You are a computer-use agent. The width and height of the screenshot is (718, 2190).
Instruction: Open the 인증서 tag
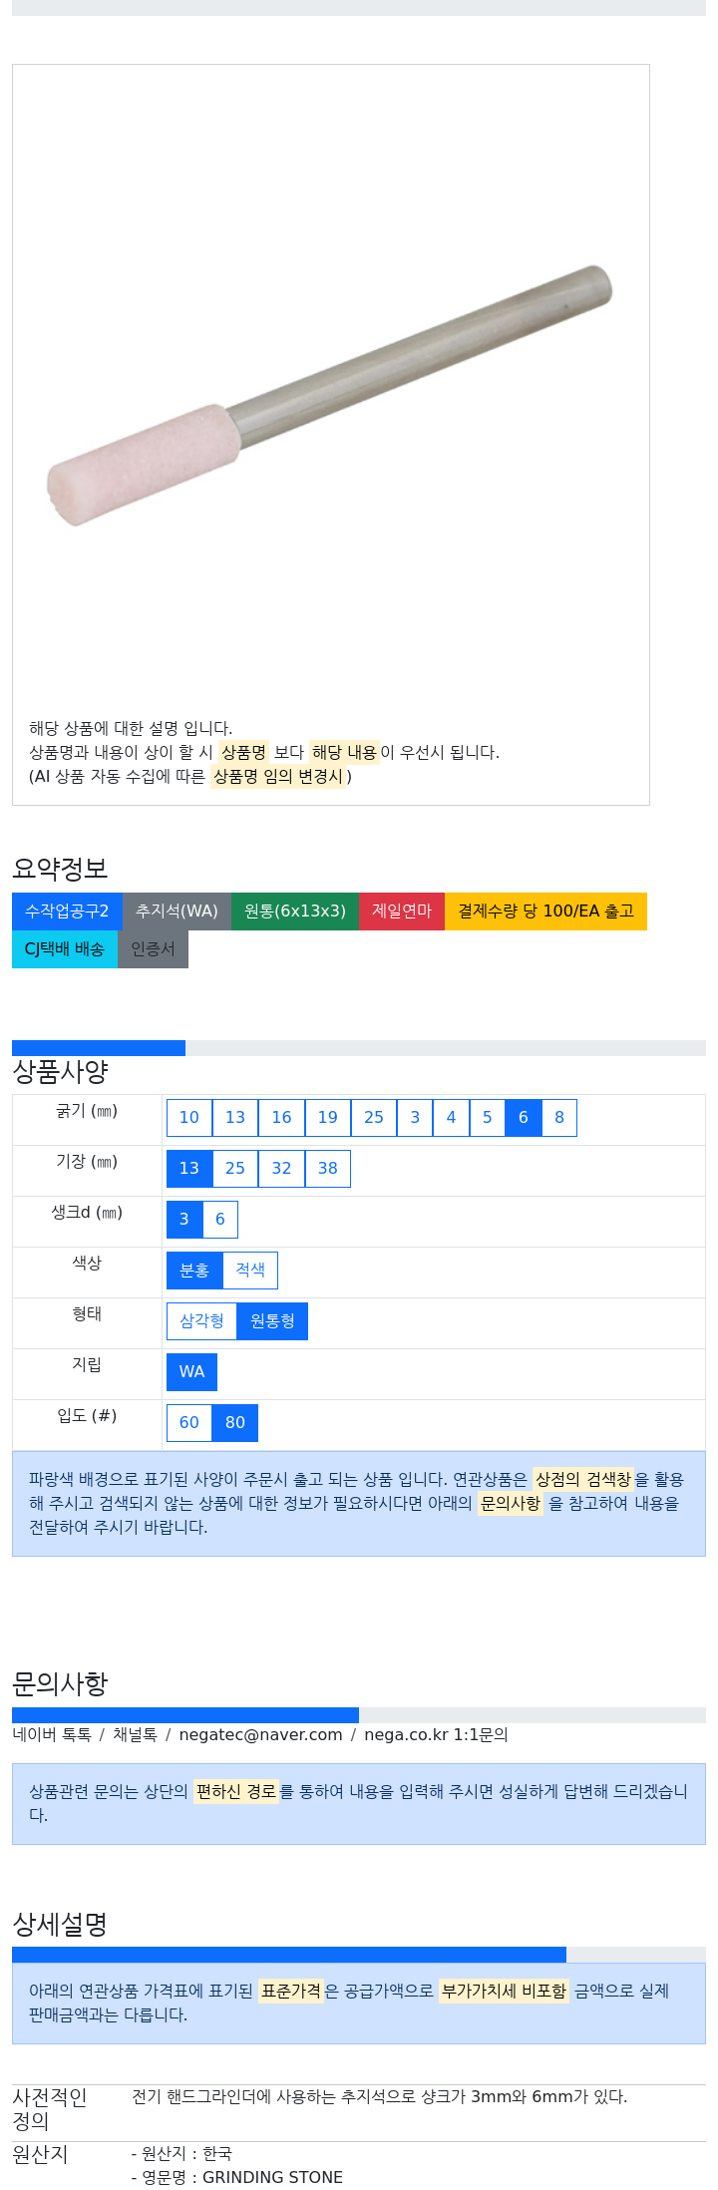[x=153, y=949]
